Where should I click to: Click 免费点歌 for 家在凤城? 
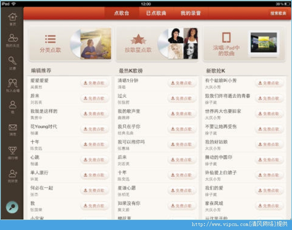point(269,206)
